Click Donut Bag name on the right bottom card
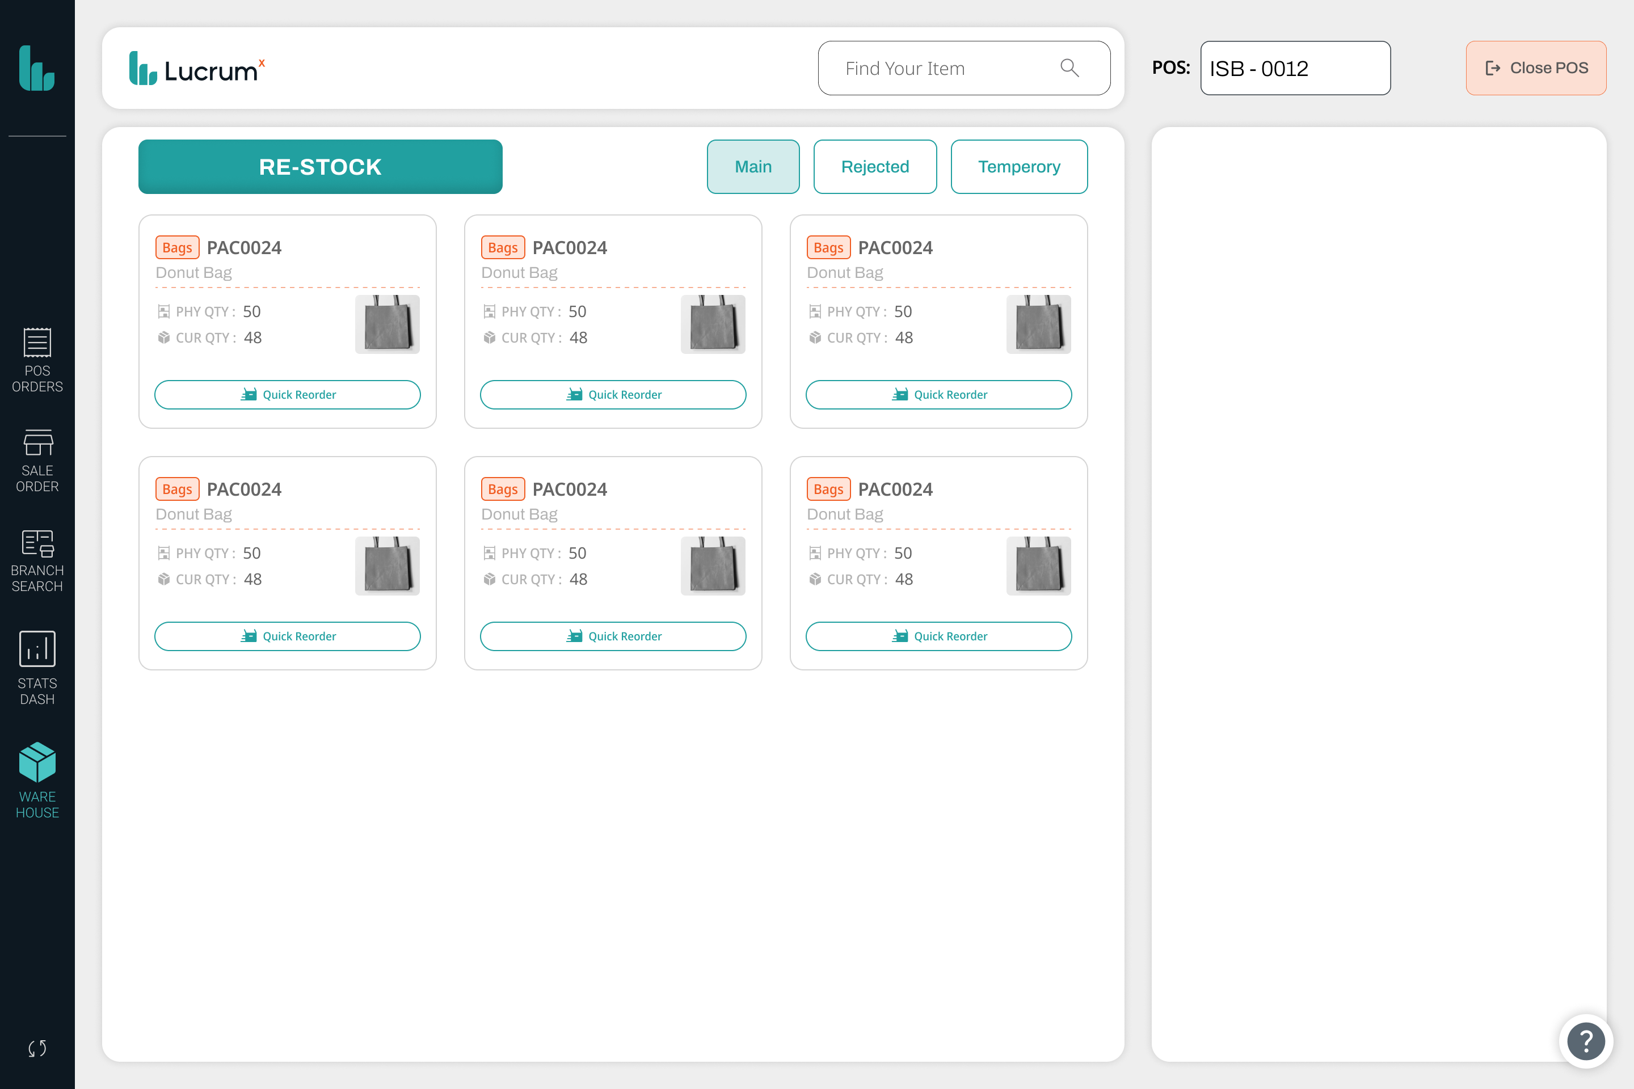This screenshot has width=1634, height=1089. pos(845,514)
